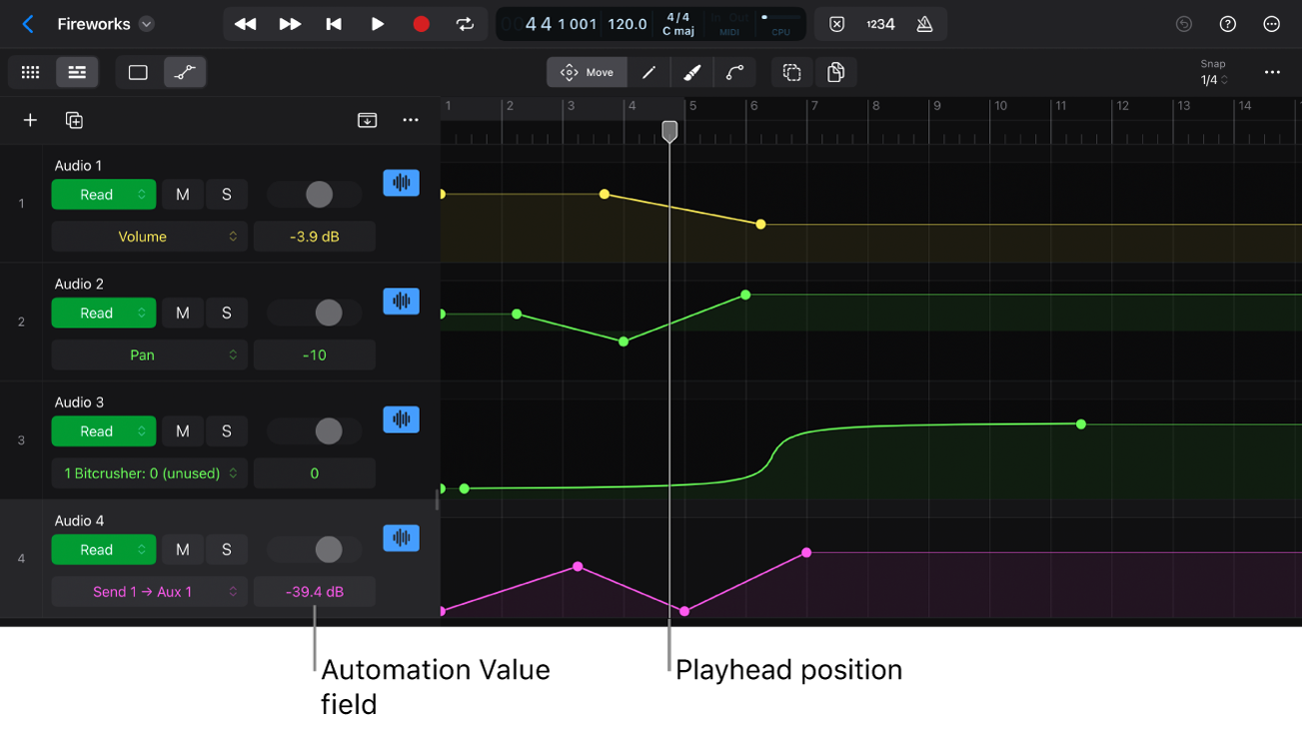Click the Audio 4 waveform icon
1303x731 pixels.
[401, 538]
